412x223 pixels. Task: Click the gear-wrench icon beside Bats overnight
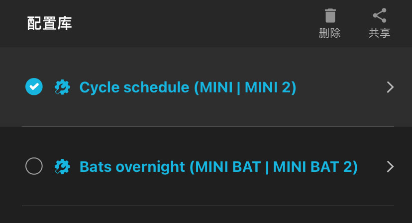coord(62,166)
